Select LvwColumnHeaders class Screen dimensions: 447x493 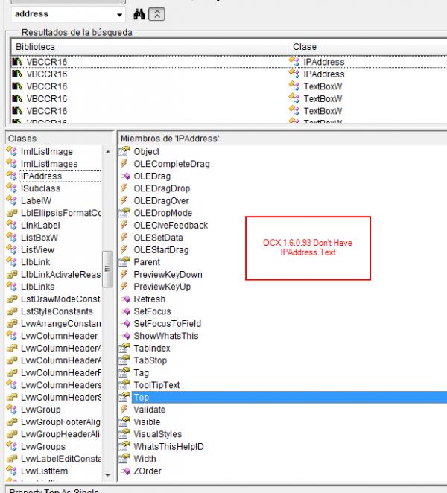pos(60,385)
